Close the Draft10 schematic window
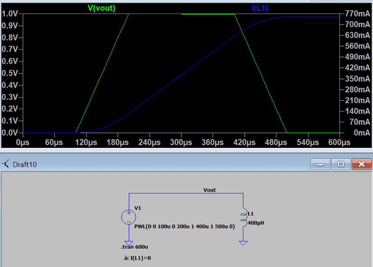The width and height of the screenshot is (373, 267). pos(361,164)
